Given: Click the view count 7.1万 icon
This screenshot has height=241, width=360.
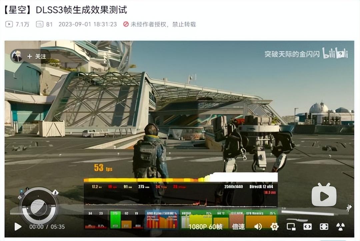Looking at the screenshot, I should tap(9, 24).
